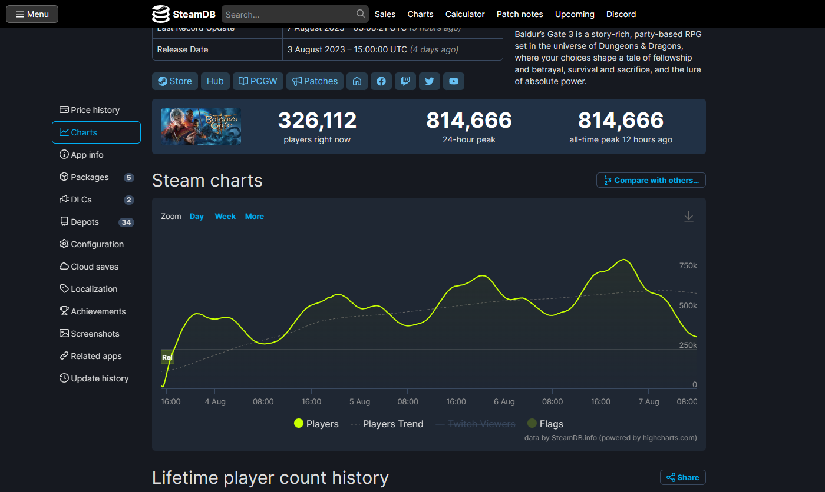The image size is (825, 492).
Task: Click the search magnifier icon
Action: pos(361,14)
